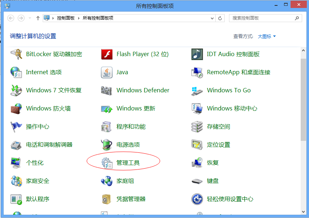Click the 搜索控制面板 search box
Screen dimensions: 309x218
click(265, 18)
